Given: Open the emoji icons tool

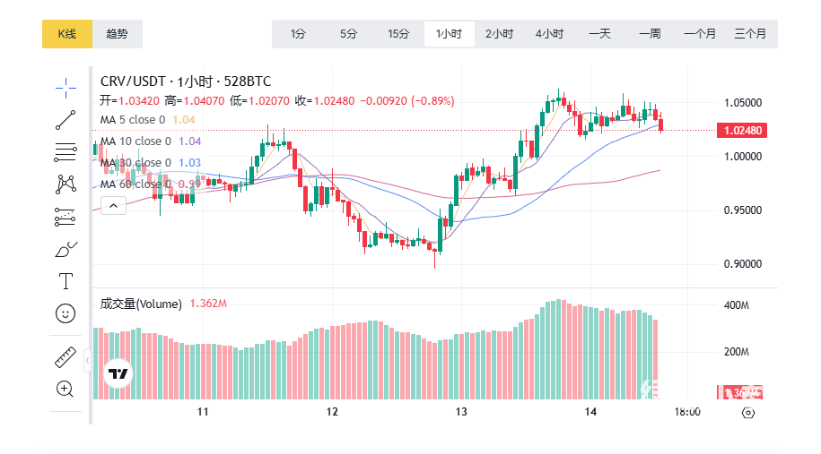Looking at the screenshot, I should coord(66,313).
